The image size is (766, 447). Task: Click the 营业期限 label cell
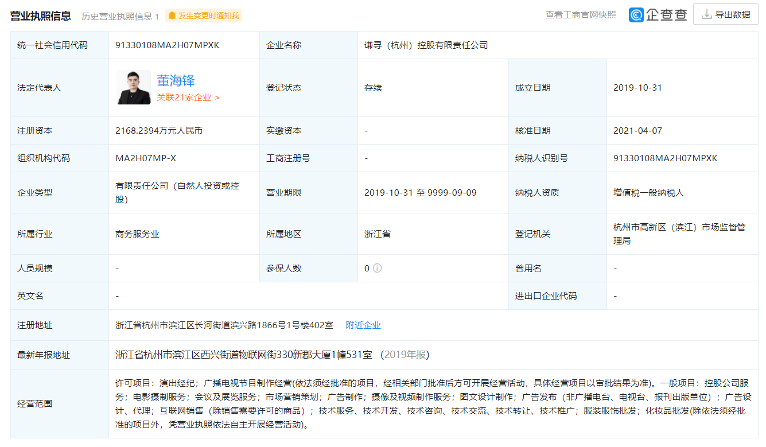(x=309, y=192)
